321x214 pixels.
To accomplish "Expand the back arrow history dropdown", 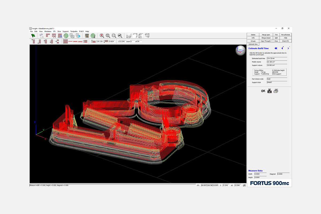I will (x=283, y=47).
